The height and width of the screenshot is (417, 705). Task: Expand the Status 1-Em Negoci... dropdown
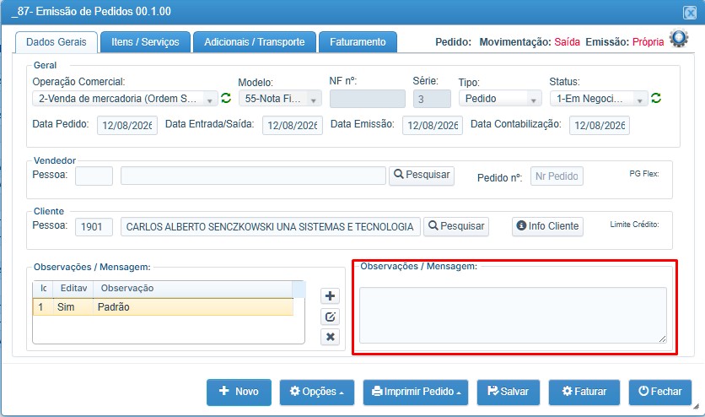tap(599, 99)
